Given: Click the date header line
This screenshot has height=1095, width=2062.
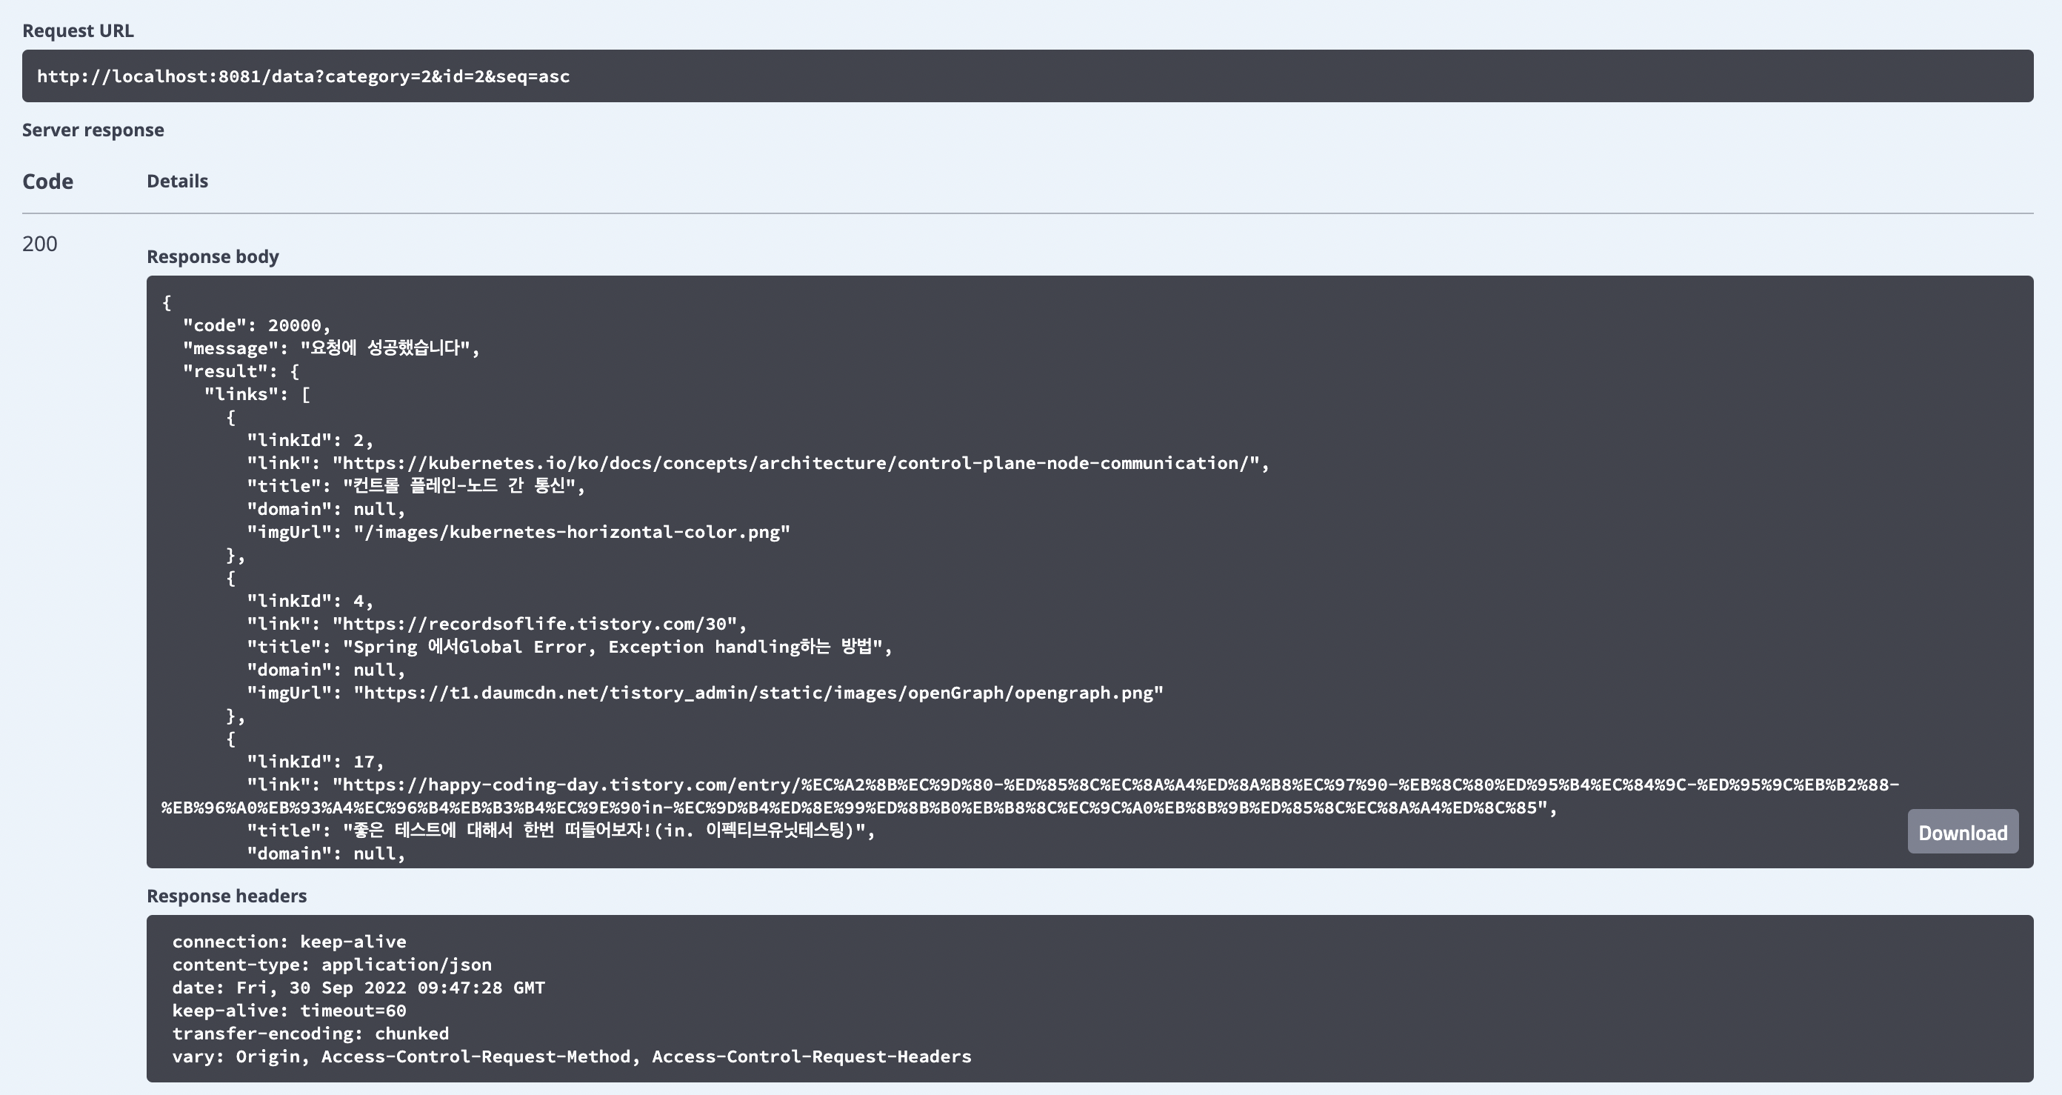Looking at the screenshot, I should pos(358,988).
